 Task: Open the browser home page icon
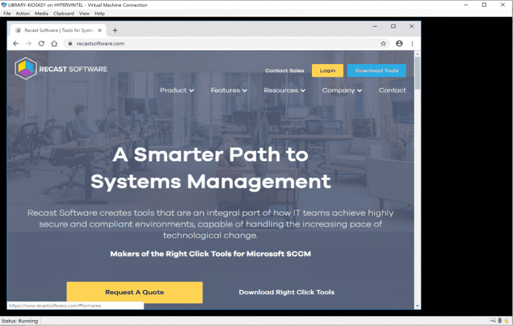click(x=54, y=43)
